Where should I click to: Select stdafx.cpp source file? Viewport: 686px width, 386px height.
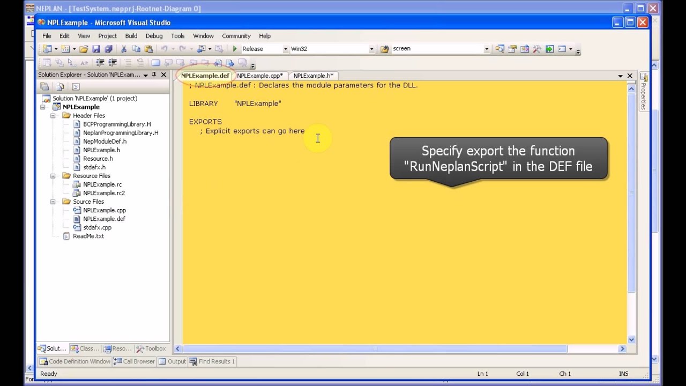pos(97,227)
